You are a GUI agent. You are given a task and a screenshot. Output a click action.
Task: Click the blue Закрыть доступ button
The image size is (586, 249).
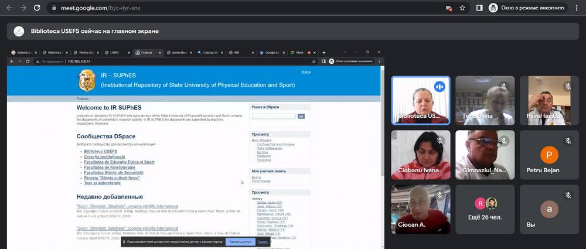tap(241, 242)
